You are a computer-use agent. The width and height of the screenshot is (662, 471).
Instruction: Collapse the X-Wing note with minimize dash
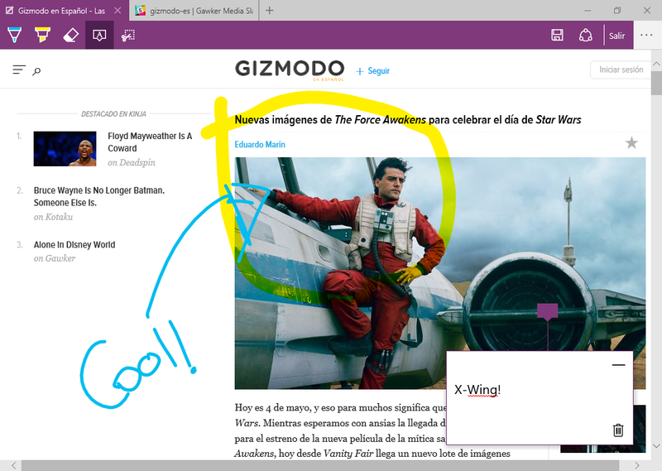click(x=618, y=364)
